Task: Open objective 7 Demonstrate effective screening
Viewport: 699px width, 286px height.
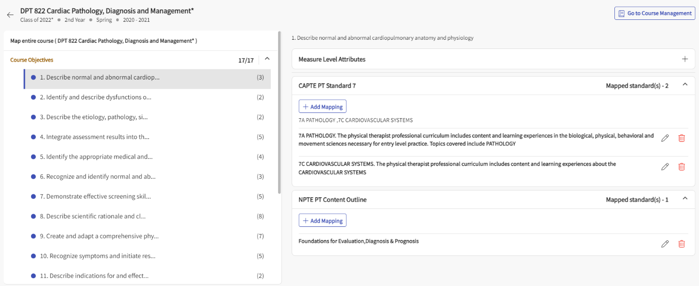Action: click(95, 197)
